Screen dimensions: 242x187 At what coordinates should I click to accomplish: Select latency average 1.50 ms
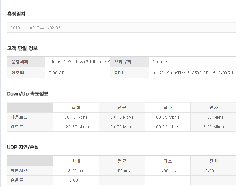coord(122,171)
